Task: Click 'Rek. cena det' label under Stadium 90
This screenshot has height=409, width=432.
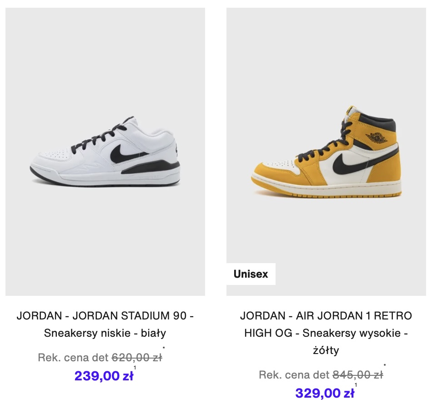Action: 73,358
